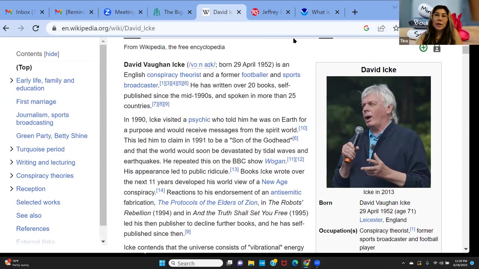Open the Wogan BBC show link
Image resolution: width=479 pixels, height=269 pixels.
275,161
